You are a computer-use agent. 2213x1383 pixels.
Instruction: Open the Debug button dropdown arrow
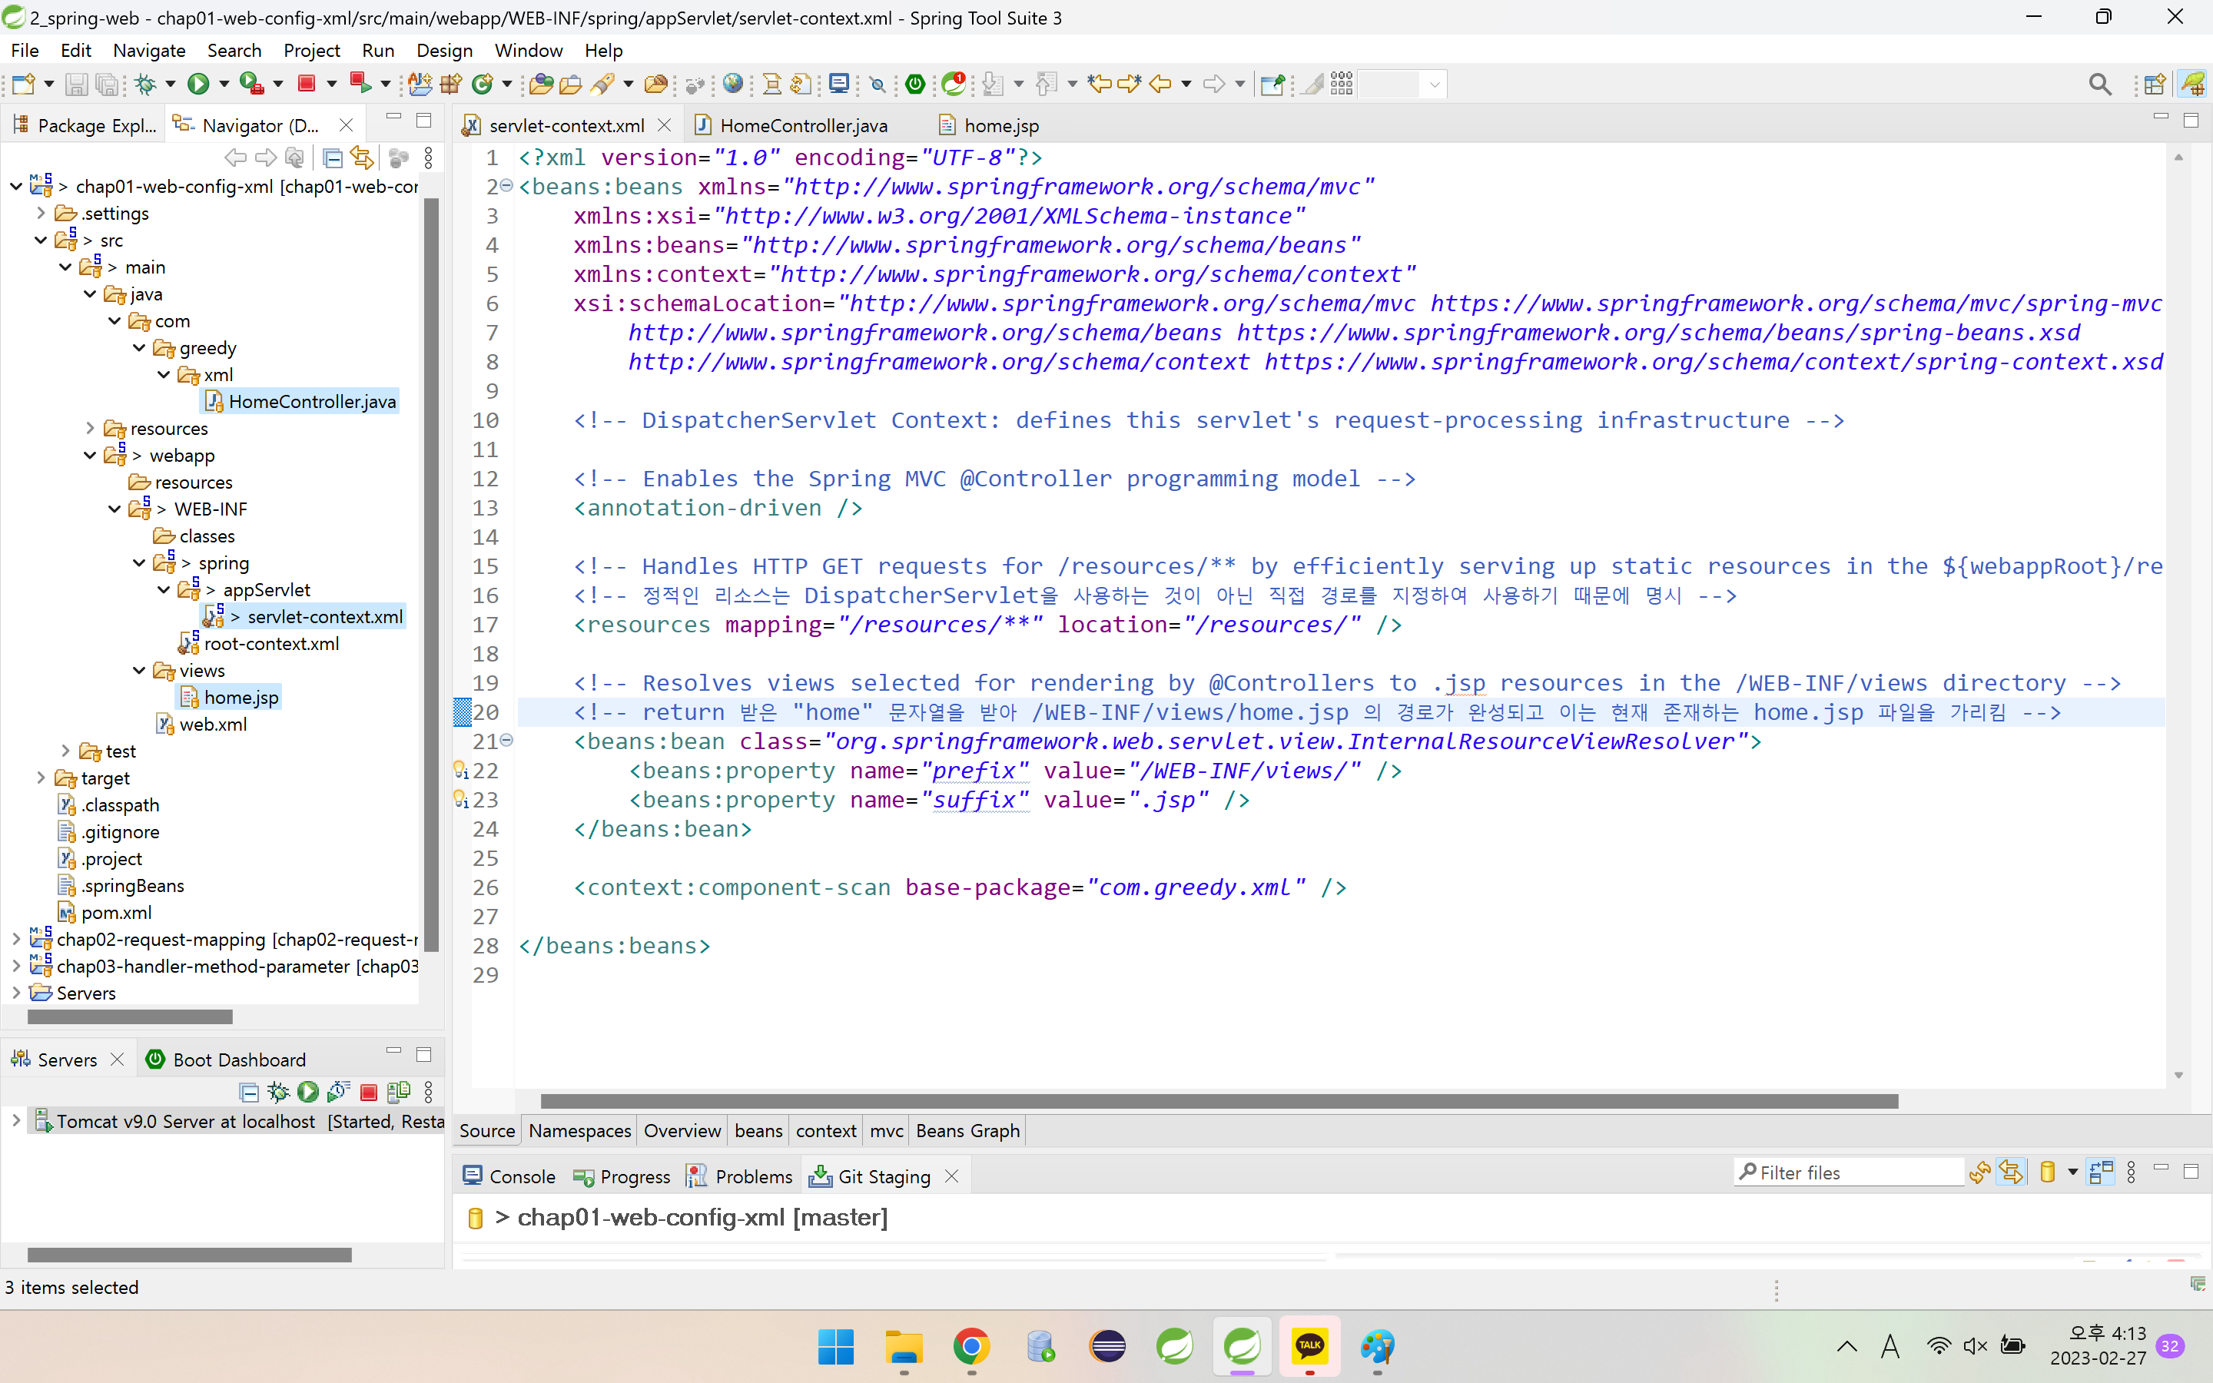click(170, 85)
